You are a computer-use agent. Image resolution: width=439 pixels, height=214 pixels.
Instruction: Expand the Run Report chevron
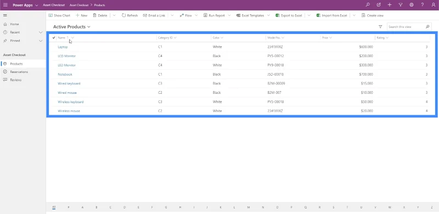[x=229, y=15]
